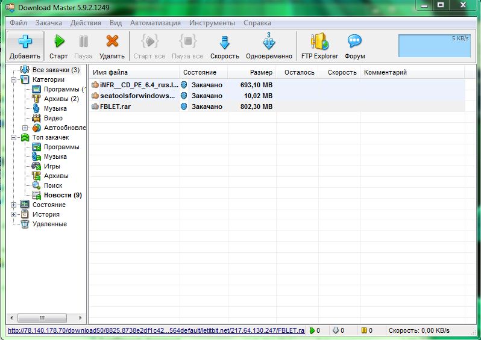Click the download URL in status bar
Image resolution: width=481 pixels, height=340 pixels.
(x=156, y=330)
